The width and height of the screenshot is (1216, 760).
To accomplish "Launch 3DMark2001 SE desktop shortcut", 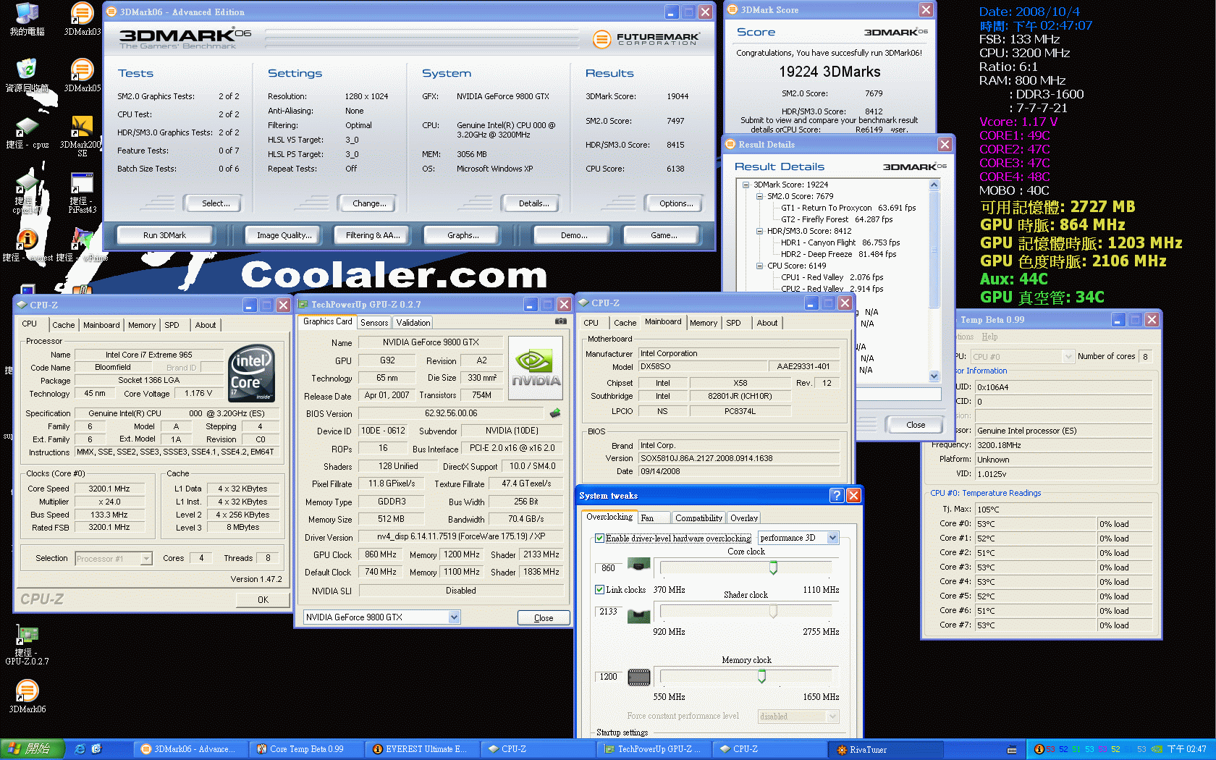I will coord(82,137).
